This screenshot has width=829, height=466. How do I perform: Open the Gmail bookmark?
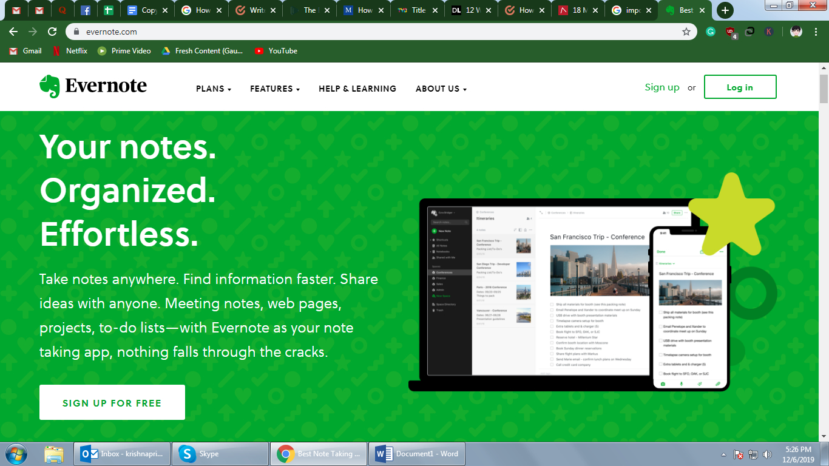[x=25, y=51]
